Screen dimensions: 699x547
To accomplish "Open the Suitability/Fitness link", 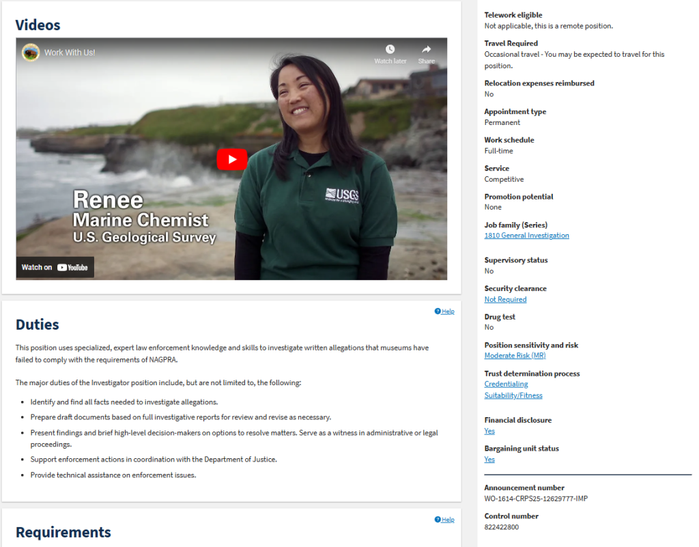I will click(x=513, y=395).
